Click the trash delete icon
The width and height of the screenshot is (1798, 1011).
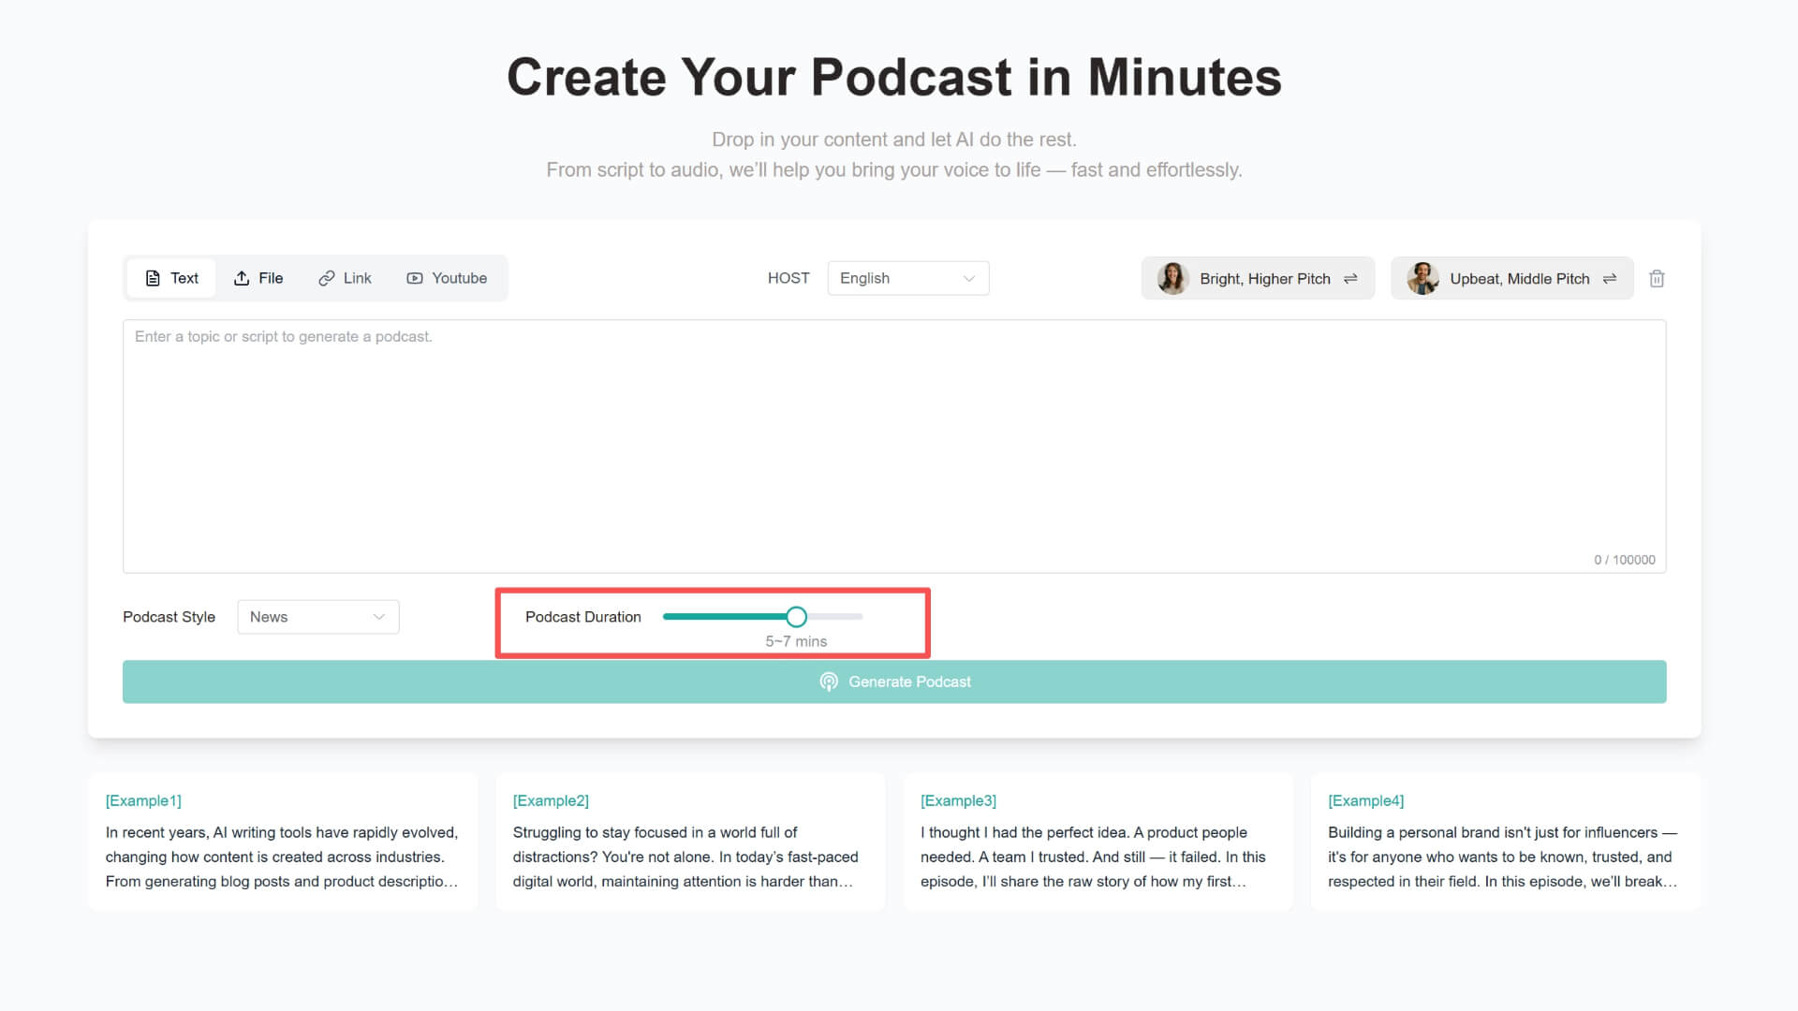[x=1657, y=278]
